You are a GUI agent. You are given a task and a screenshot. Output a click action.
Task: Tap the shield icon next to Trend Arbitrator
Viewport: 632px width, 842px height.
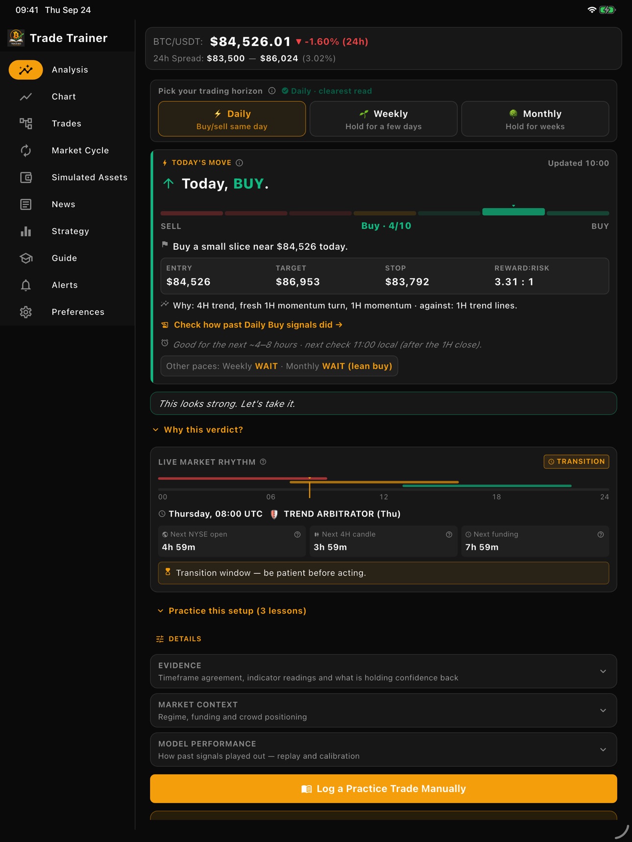pyautogui.click(x=274, y=514)
